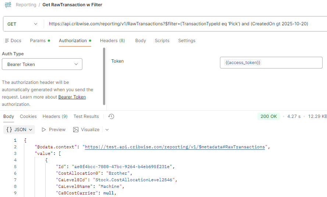Click the Visualize image icon

76,130
